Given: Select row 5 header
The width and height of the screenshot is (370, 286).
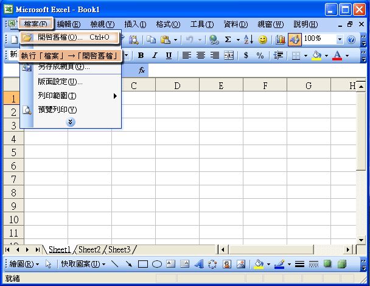Looking at the screenshot, I should click(x=13, y=152).
